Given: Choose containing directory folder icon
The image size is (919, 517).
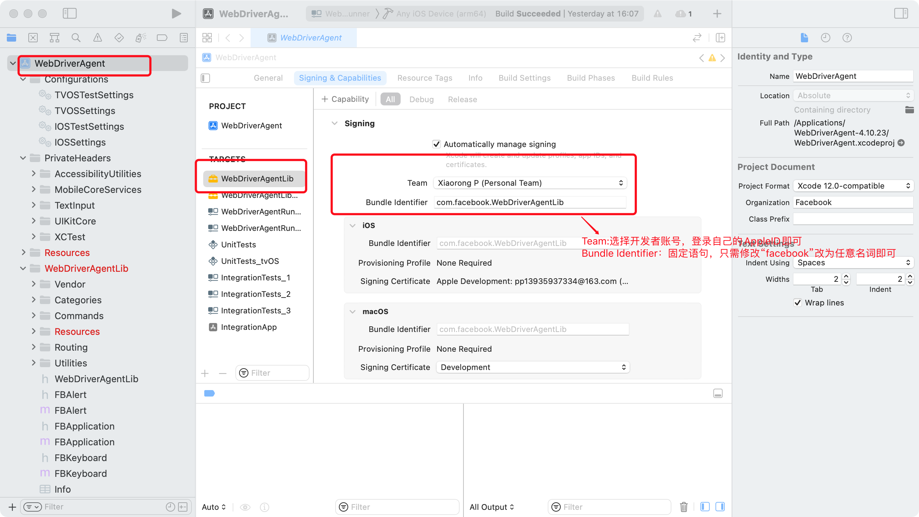Looking at the screenshot, I should click(909, 110).
